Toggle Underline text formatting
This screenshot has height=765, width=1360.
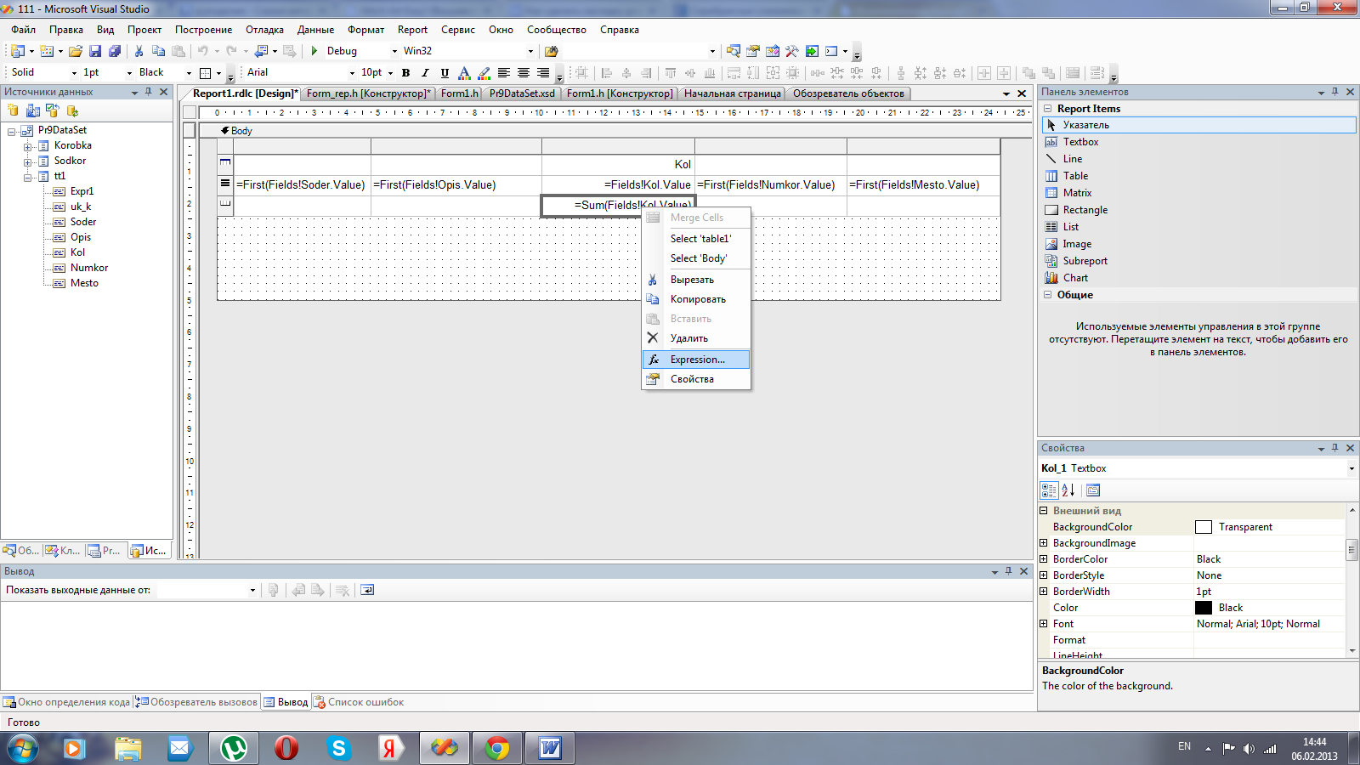(445, 73)
